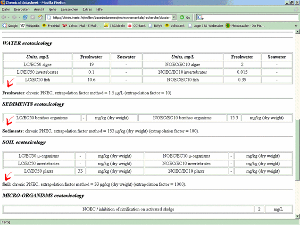
Task: Open the Lesezeichen menu
Action: coord(69,9)
